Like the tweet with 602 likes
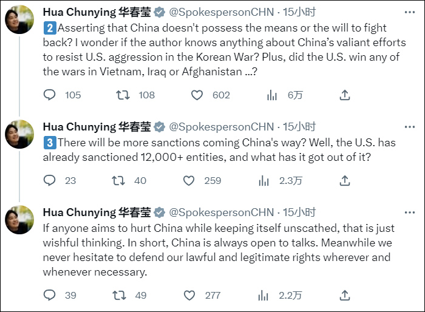The width and height of the screenshot is (425, 312). pyautogui.click(x=197, y=95)
